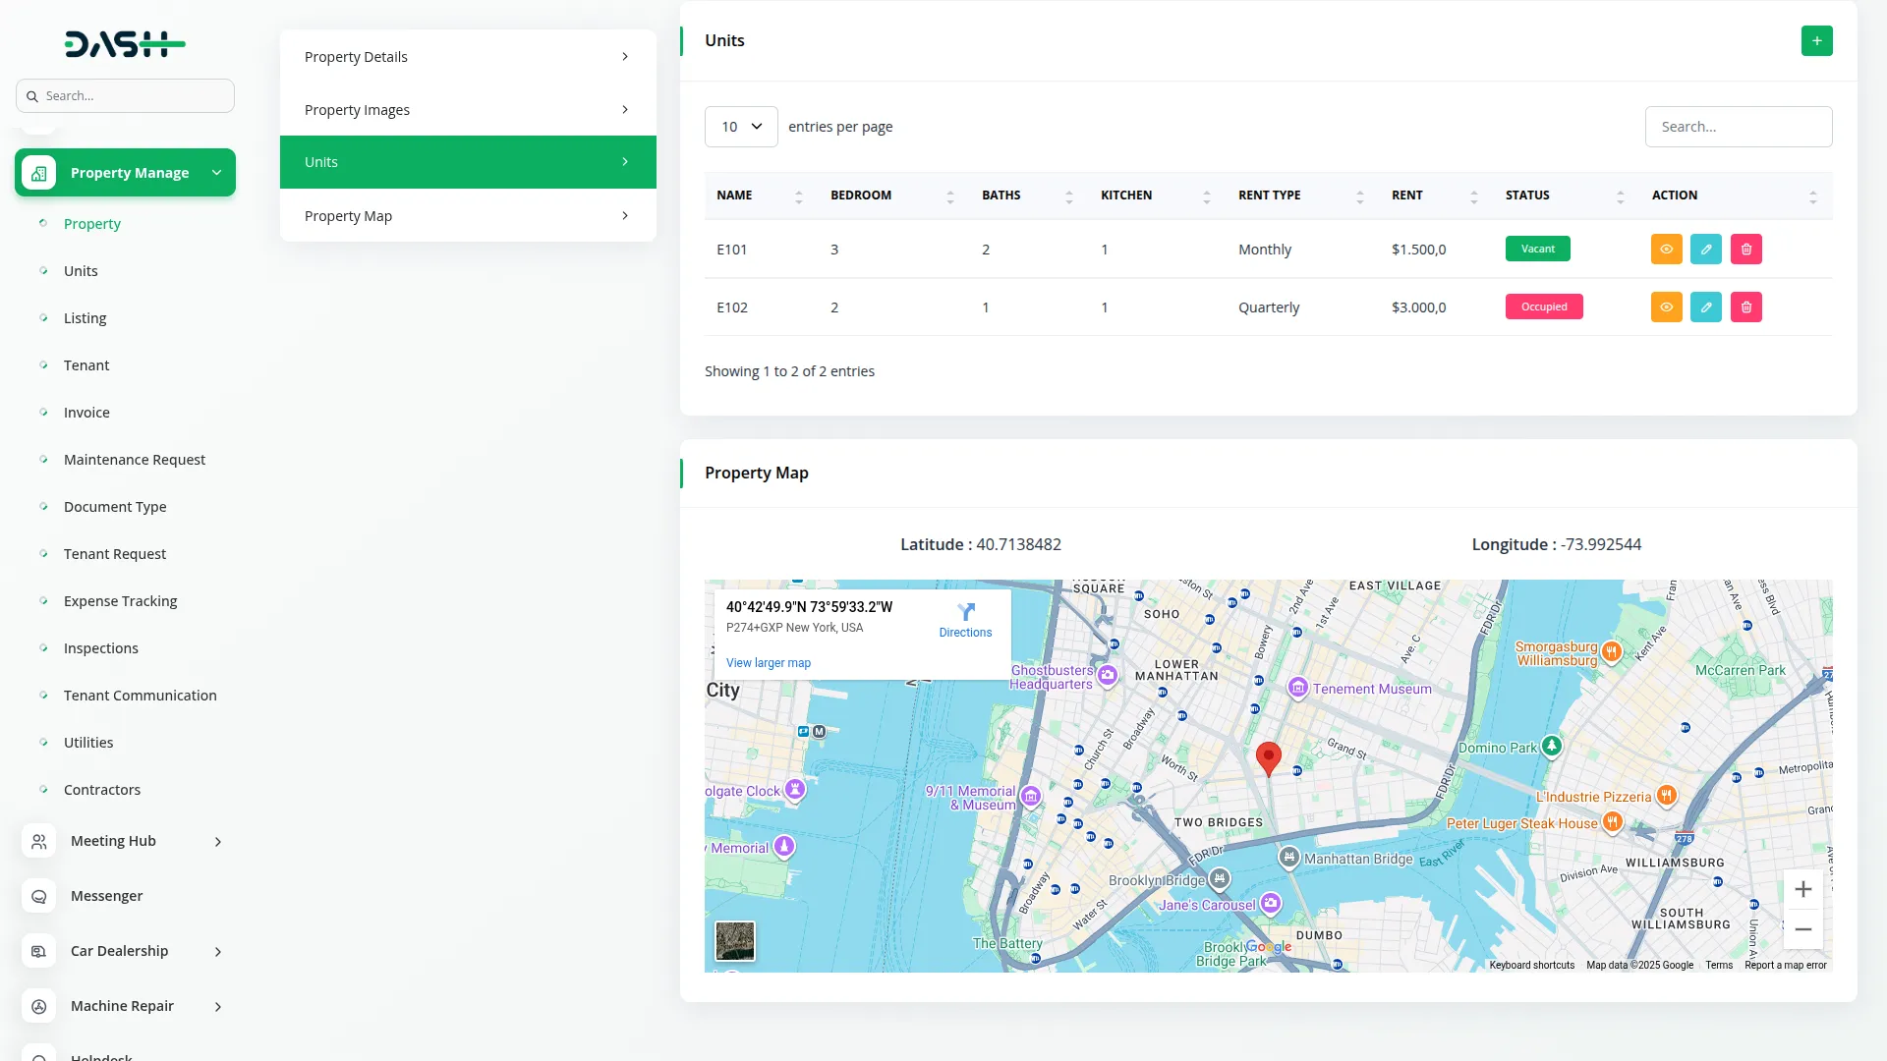Screen dimensions: 1887x1061
Task: Click the View larger map link
Action: [x=769, y=663]
